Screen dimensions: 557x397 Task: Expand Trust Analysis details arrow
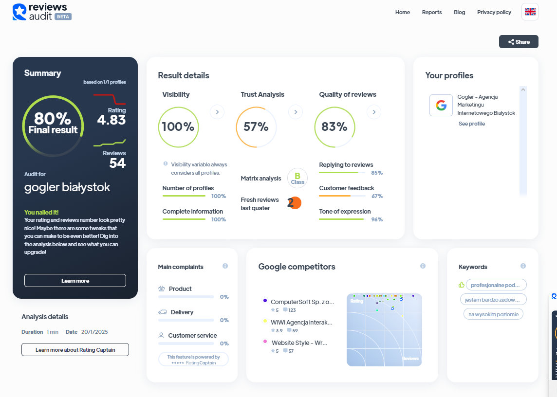tap(296, 112)
